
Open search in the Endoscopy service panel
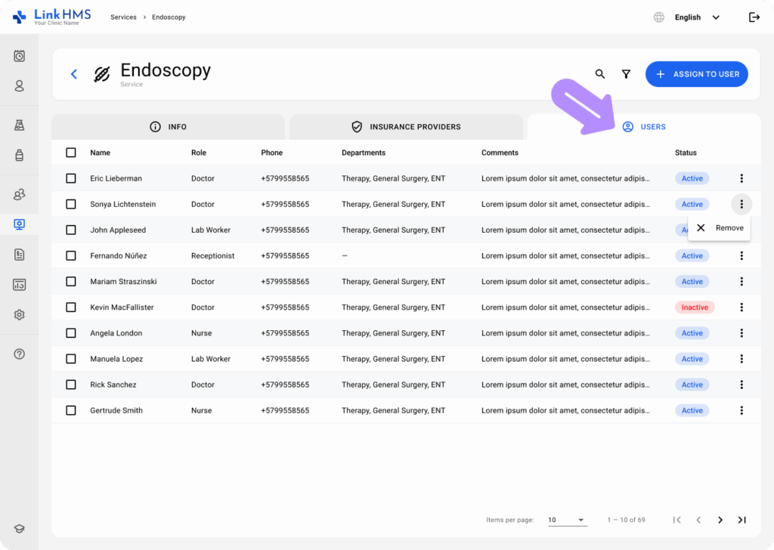[x=599, y=74]
